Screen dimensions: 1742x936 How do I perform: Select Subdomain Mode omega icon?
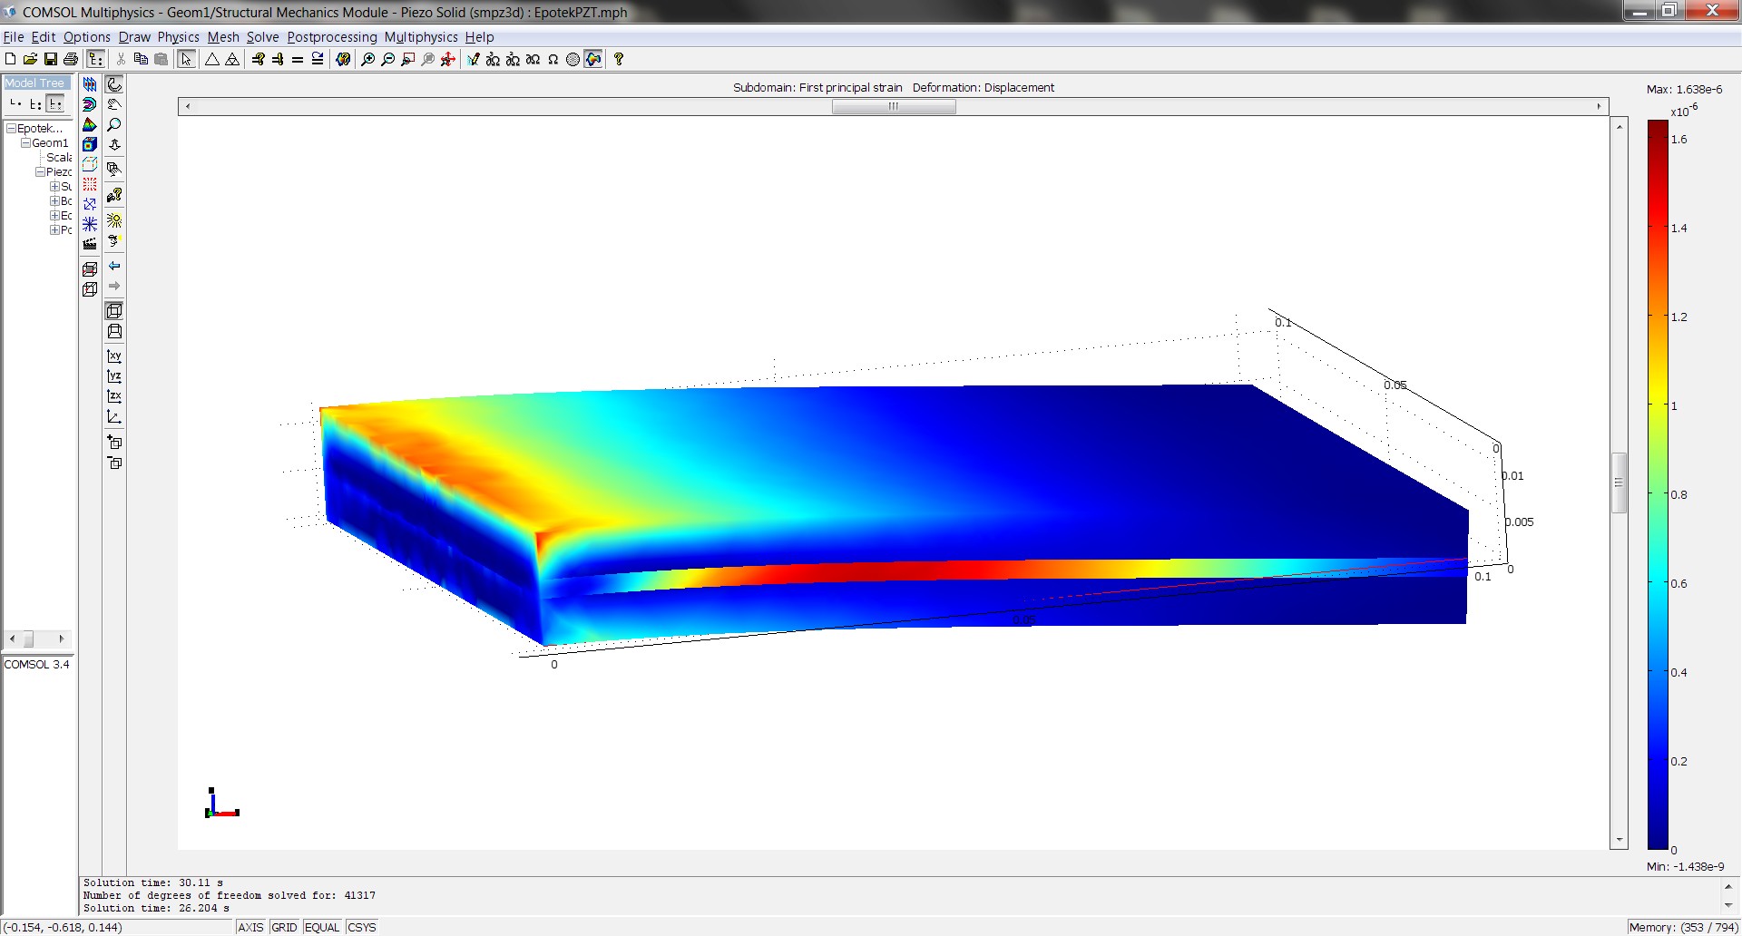coord(553,59)
